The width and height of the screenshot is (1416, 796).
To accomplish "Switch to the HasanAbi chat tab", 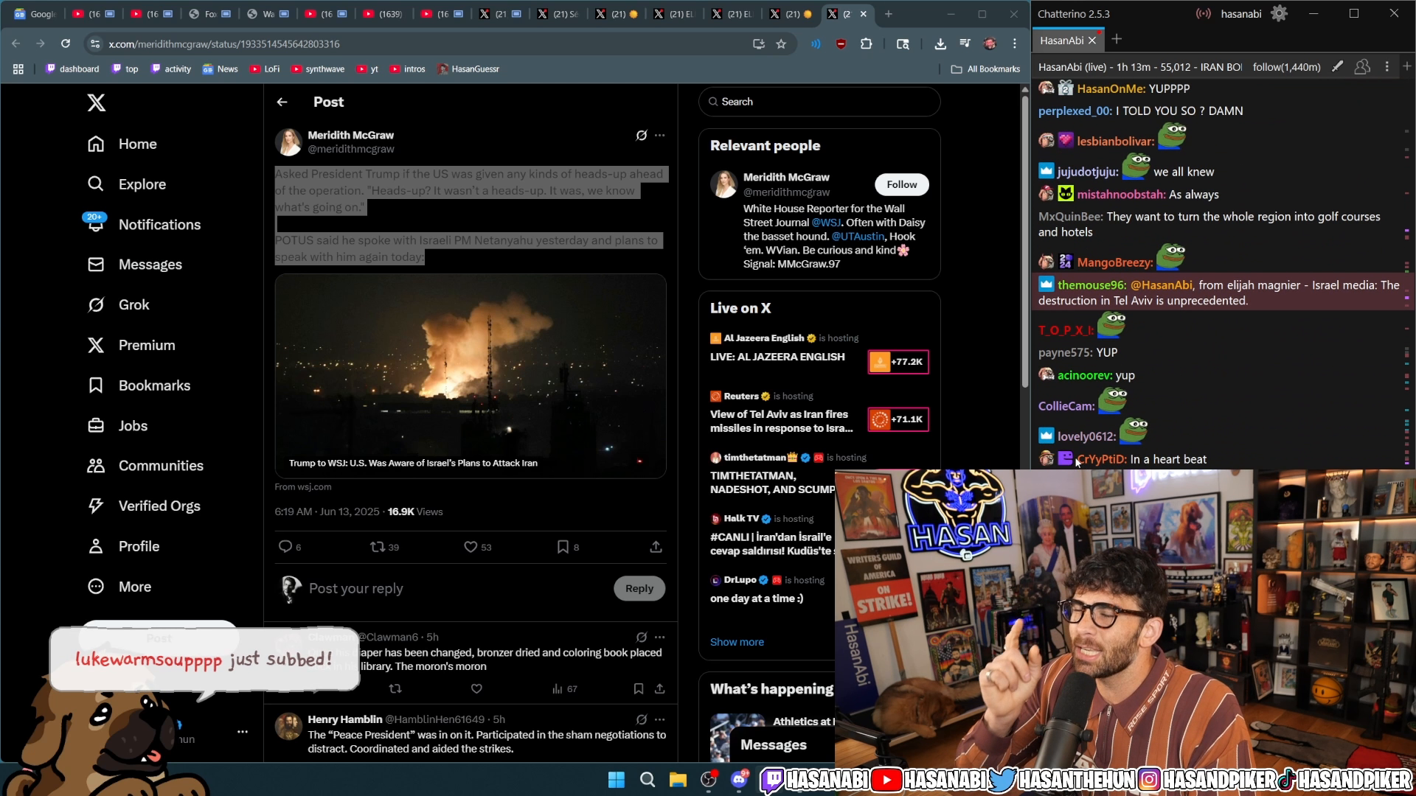I will coord(1064,41).
